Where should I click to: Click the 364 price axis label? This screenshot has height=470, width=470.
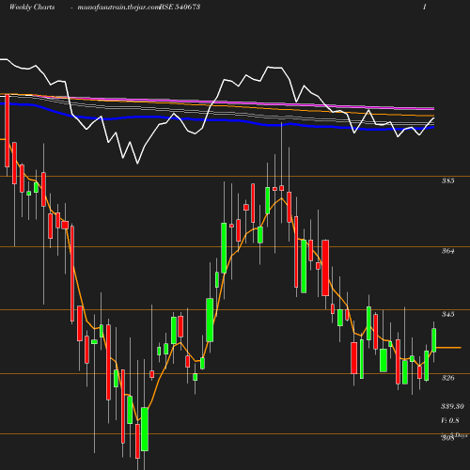tap(447, 251)
